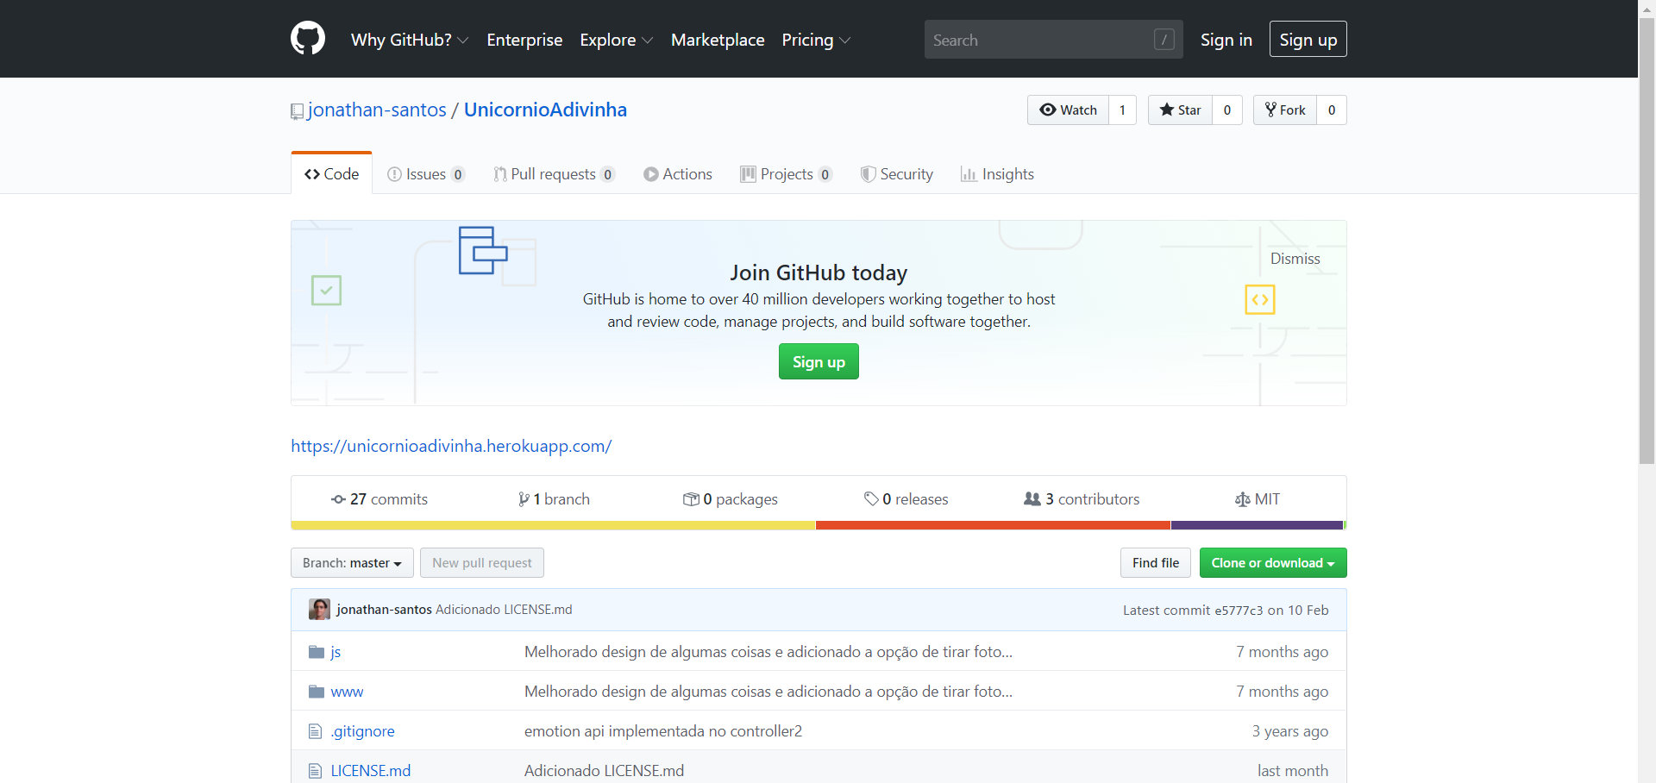Expand the Pricing menu
This screenshot has width=1656, height=783.
click(816, 40)
